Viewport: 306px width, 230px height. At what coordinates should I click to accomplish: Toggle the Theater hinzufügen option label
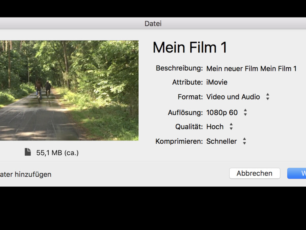25,174
